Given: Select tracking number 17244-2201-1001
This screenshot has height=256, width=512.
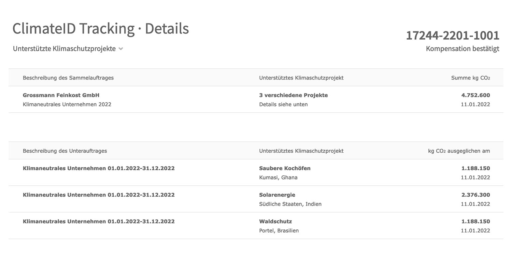Looking at the screenshot, I should pos(452,35).
